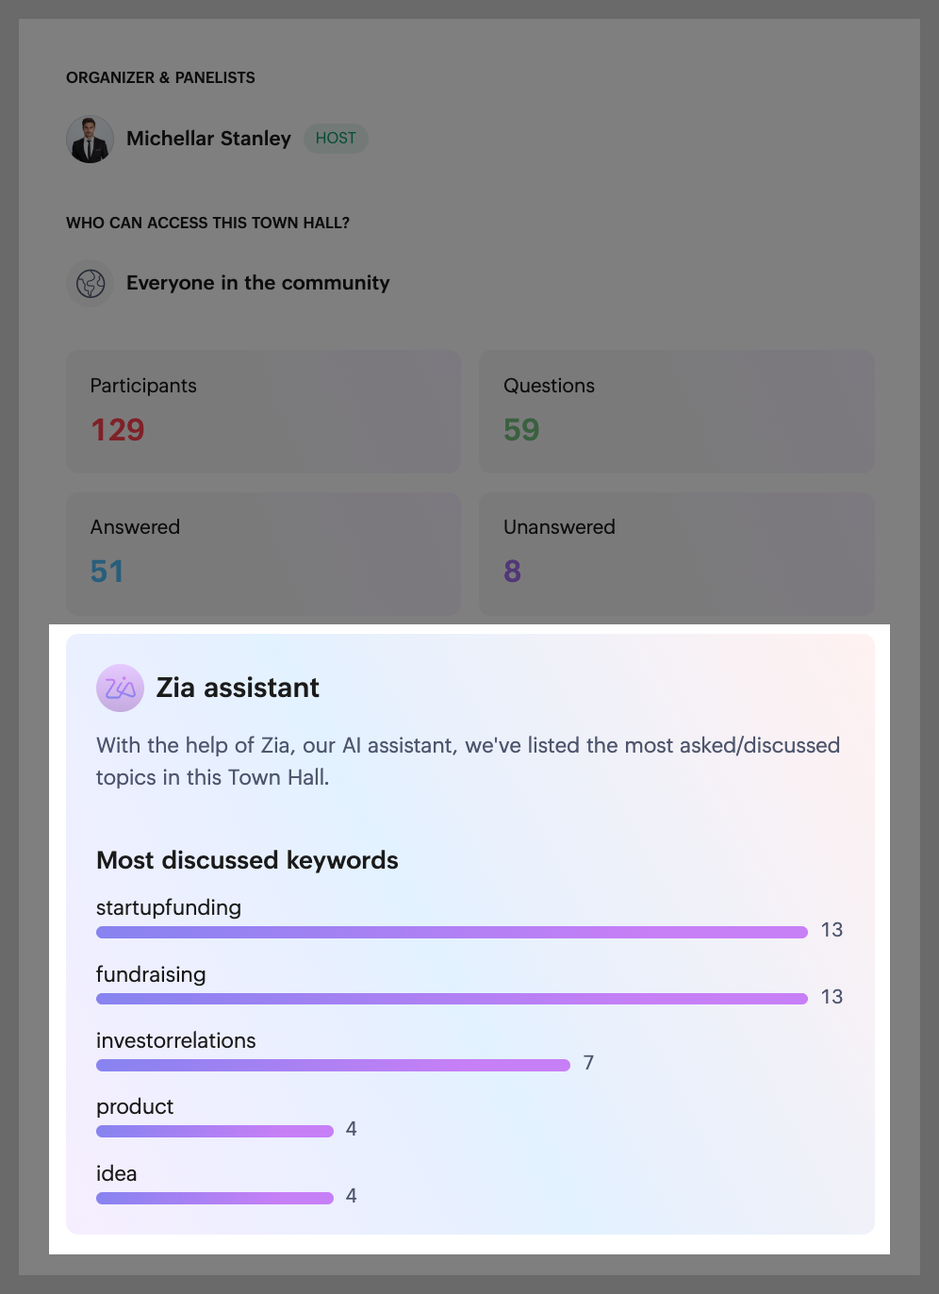Click the product keyword bar

click(x=215, y=1131)
